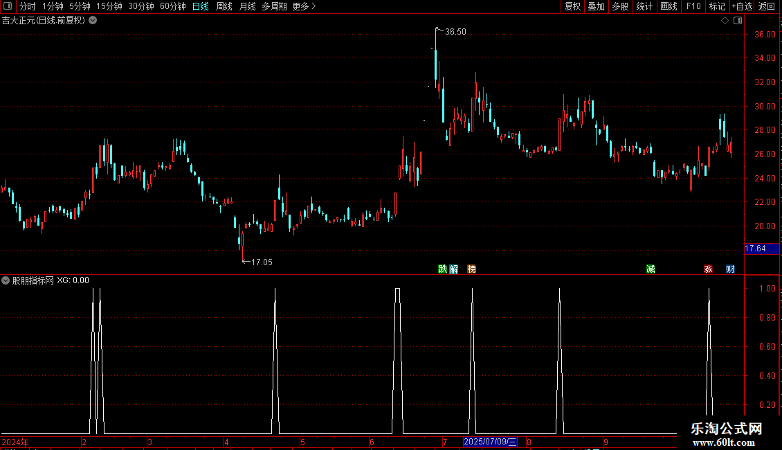Image resolution: width=782 pixels, height=450 pixels.
Task: Click the 20.00 price axis label
Action: point(765,226)
